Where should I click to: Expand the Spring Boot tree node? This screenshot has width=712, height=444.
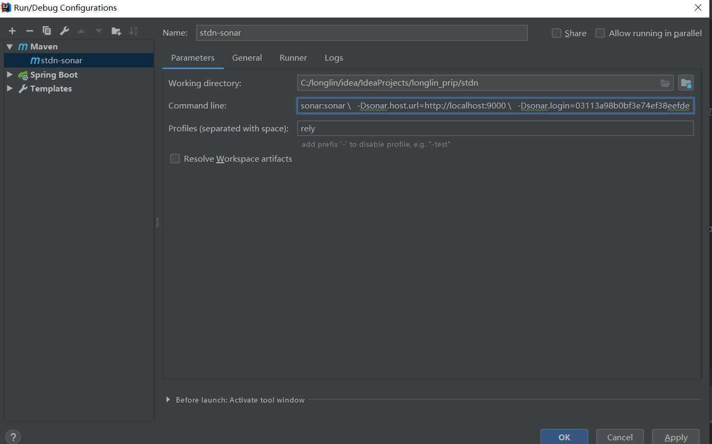coord(10,75)
